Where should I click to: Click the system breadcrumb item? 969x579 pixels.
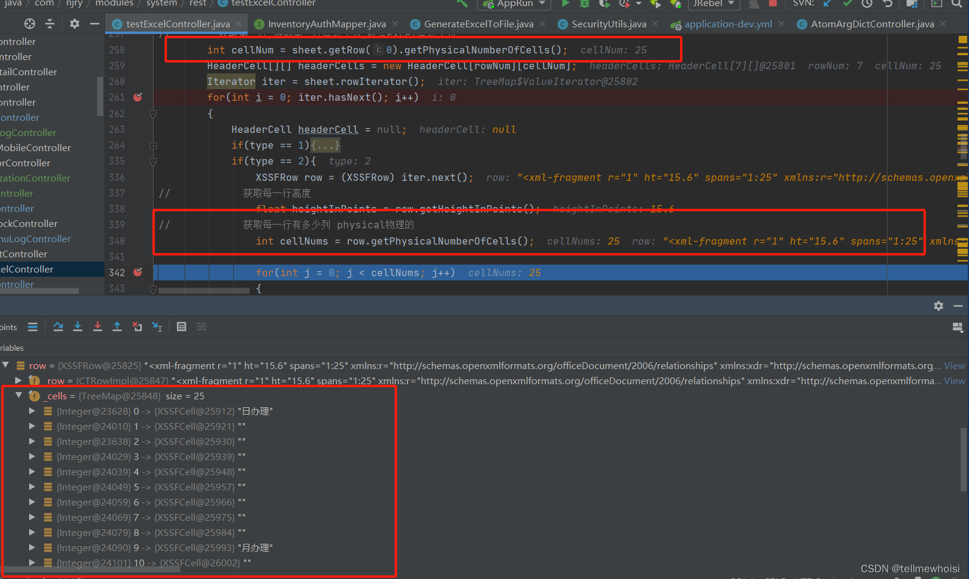(161, 4)
